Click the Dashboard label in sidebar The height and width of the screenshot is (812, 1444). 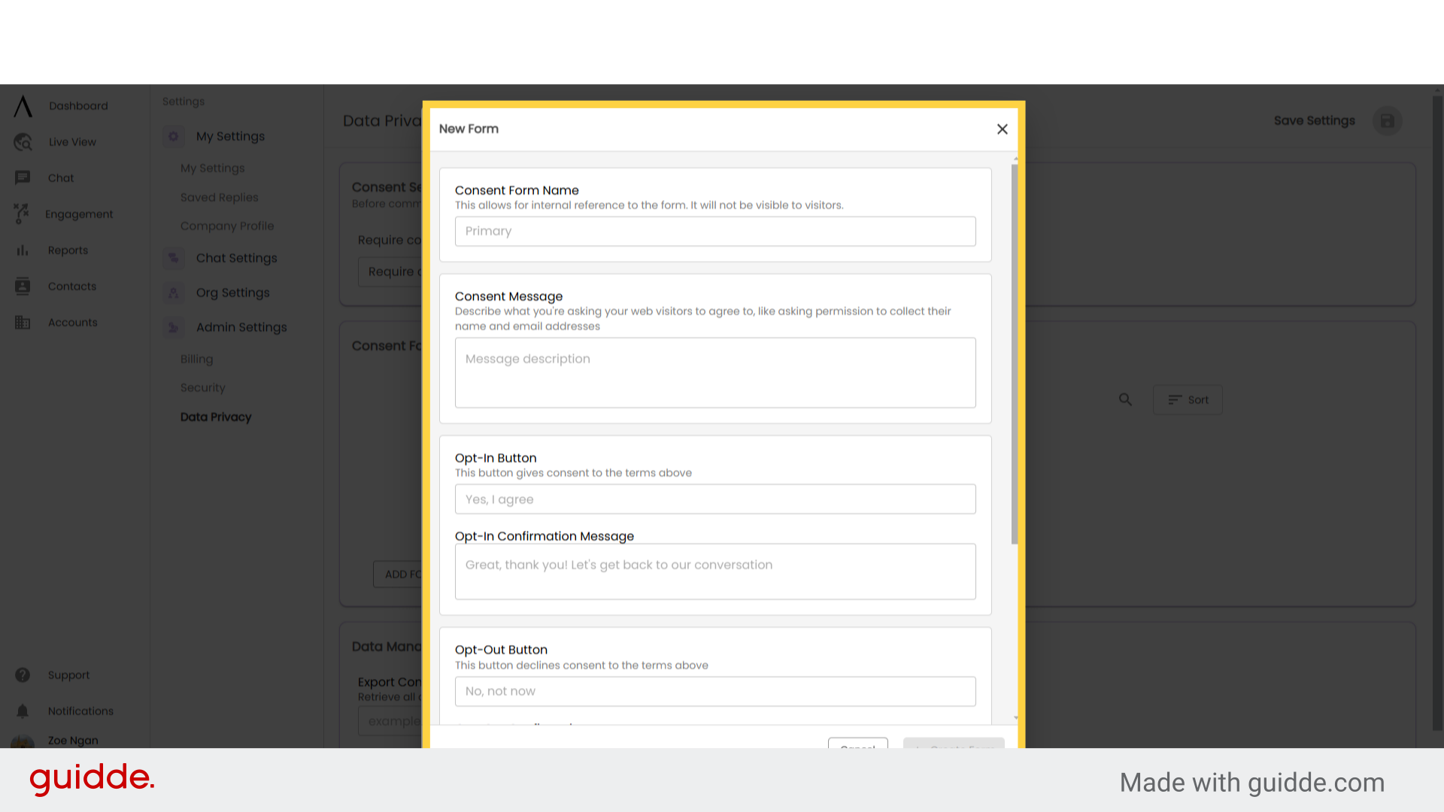(x=78, y=106)
